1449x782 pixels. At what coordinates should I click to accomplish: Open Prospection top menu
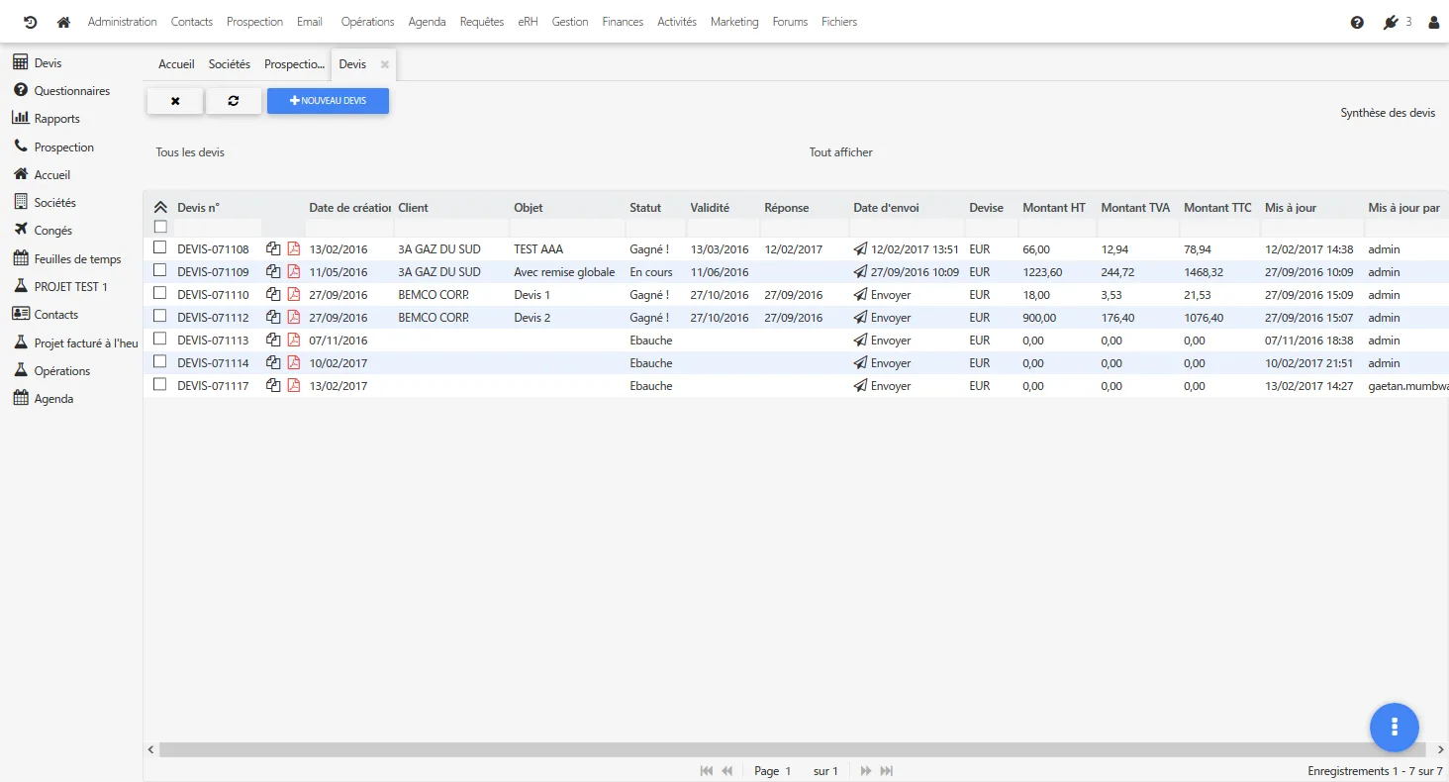coord(254,22)
